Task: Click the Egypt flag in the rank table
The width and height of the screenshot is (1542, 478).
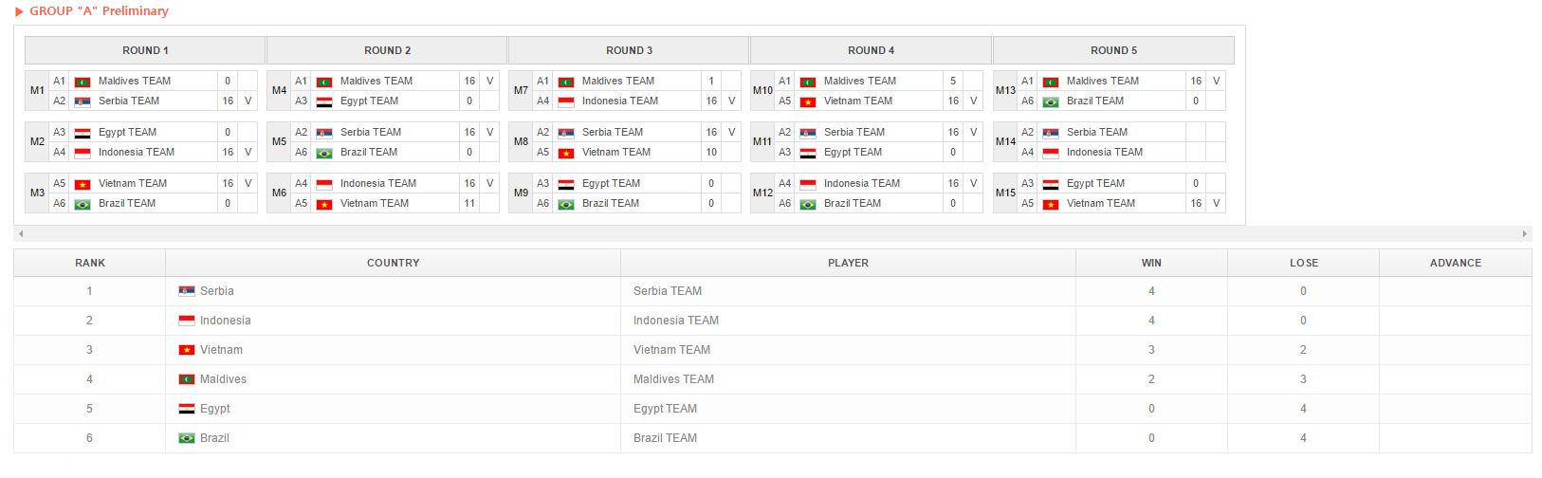Action: click(187, 409)
